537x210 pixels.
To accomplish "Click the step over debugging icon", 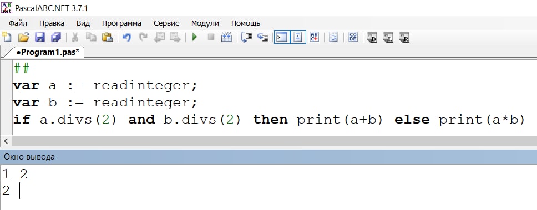I will click(263, 37).
